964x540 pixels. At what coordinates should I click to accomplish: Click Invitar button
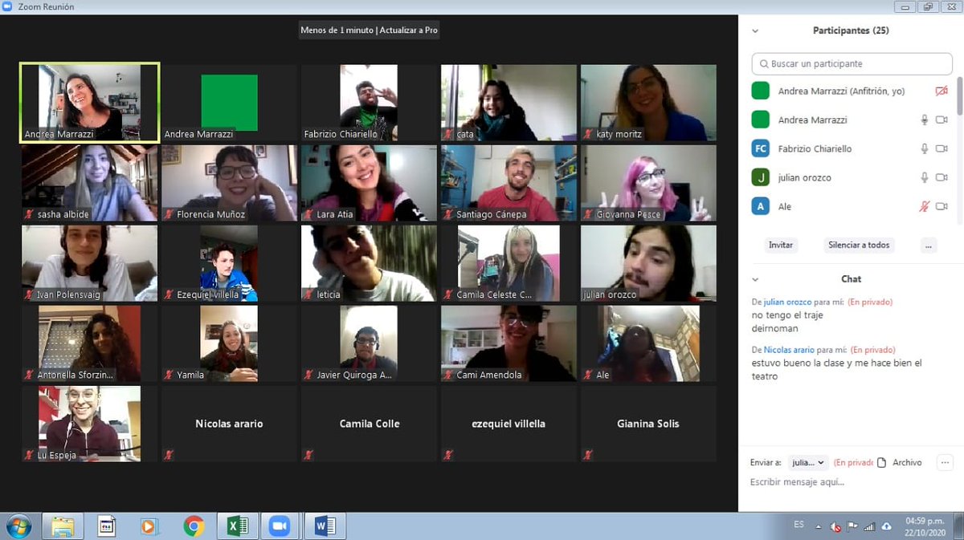point(781,246)
